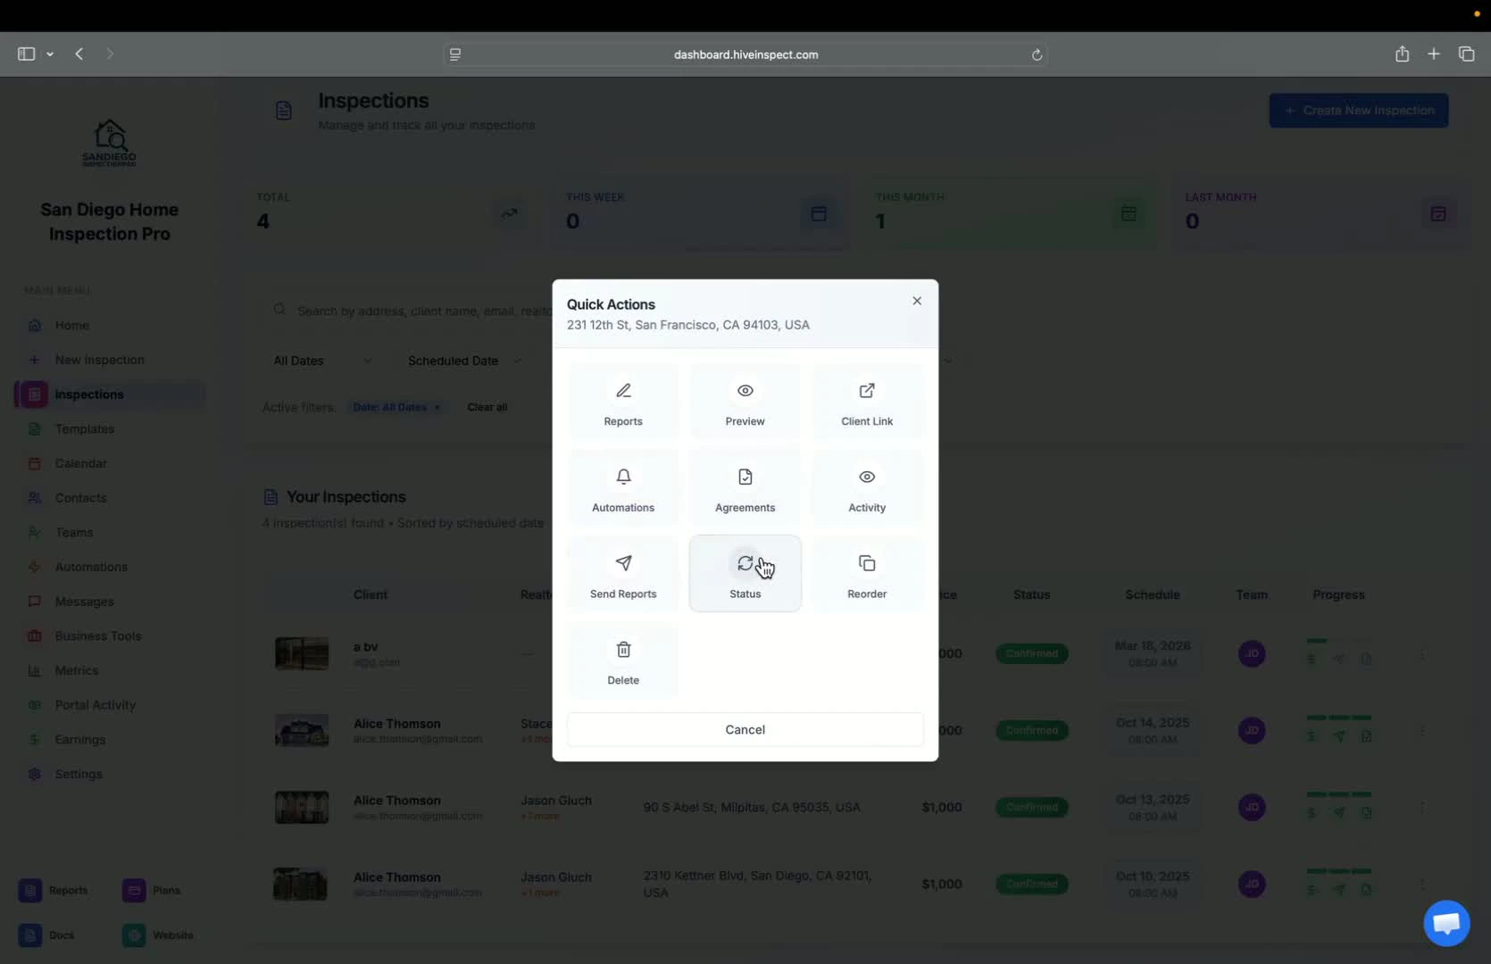Open Activity in Quick Actions
1491x964 pixels.
pos(867,487)
